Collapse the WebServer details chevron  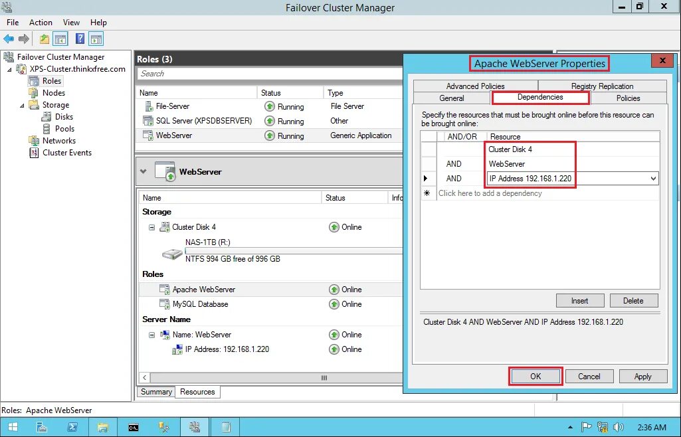click(x=144, y=171)
